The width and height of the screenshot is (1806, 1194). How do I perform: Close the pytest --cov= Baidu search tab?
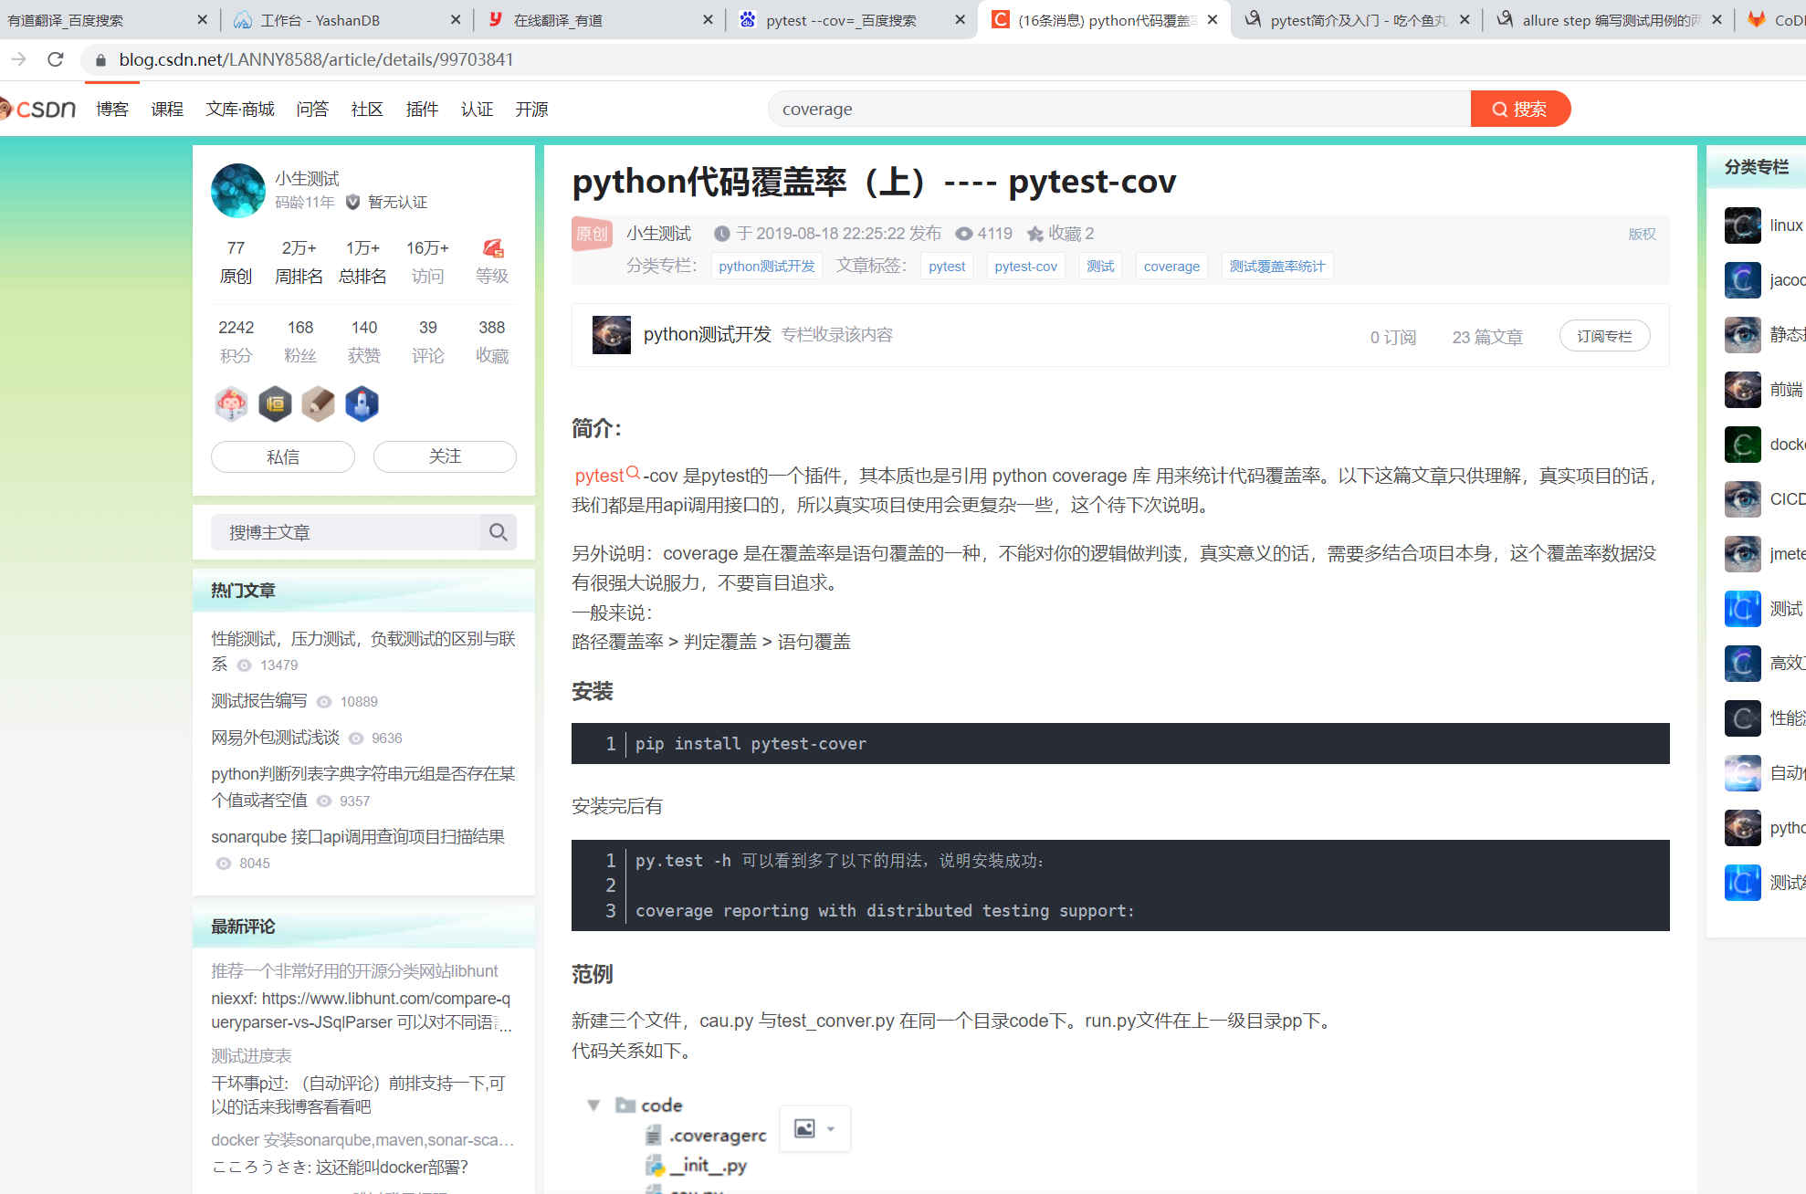960,20
